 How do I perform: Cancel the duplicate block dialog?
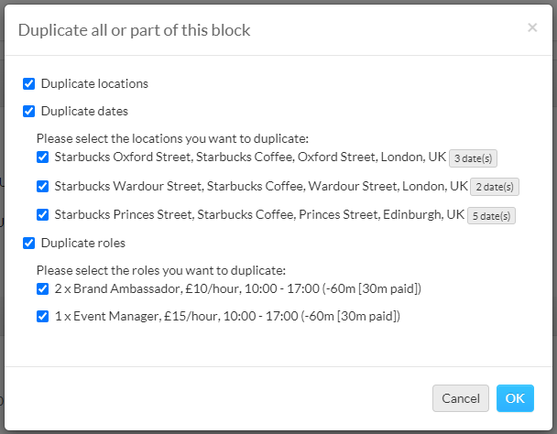pos(461,398)
